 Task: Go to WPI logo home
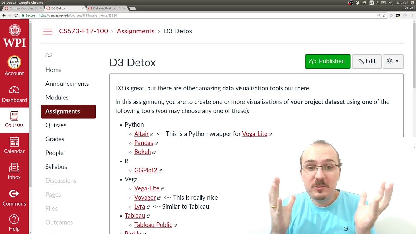14,36
